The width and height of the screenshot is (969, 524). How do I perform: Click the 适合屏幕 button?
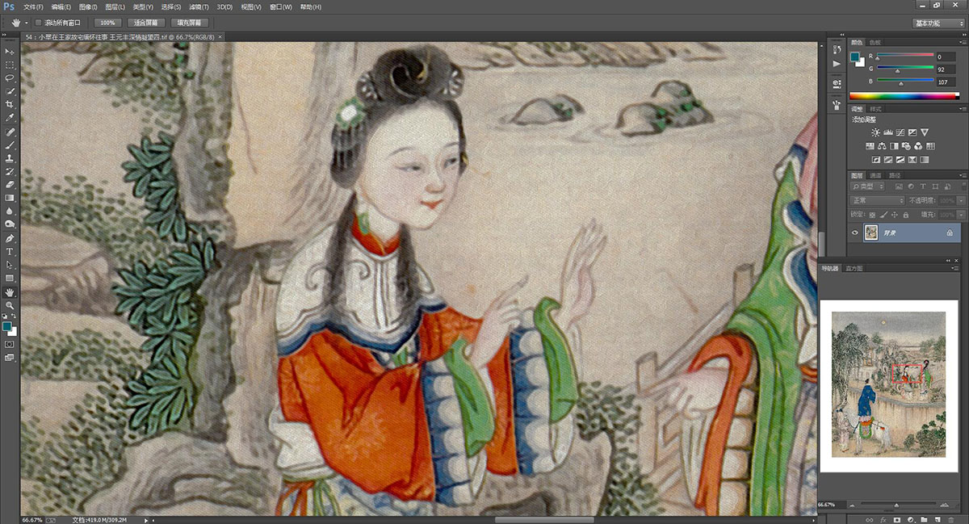147,23
